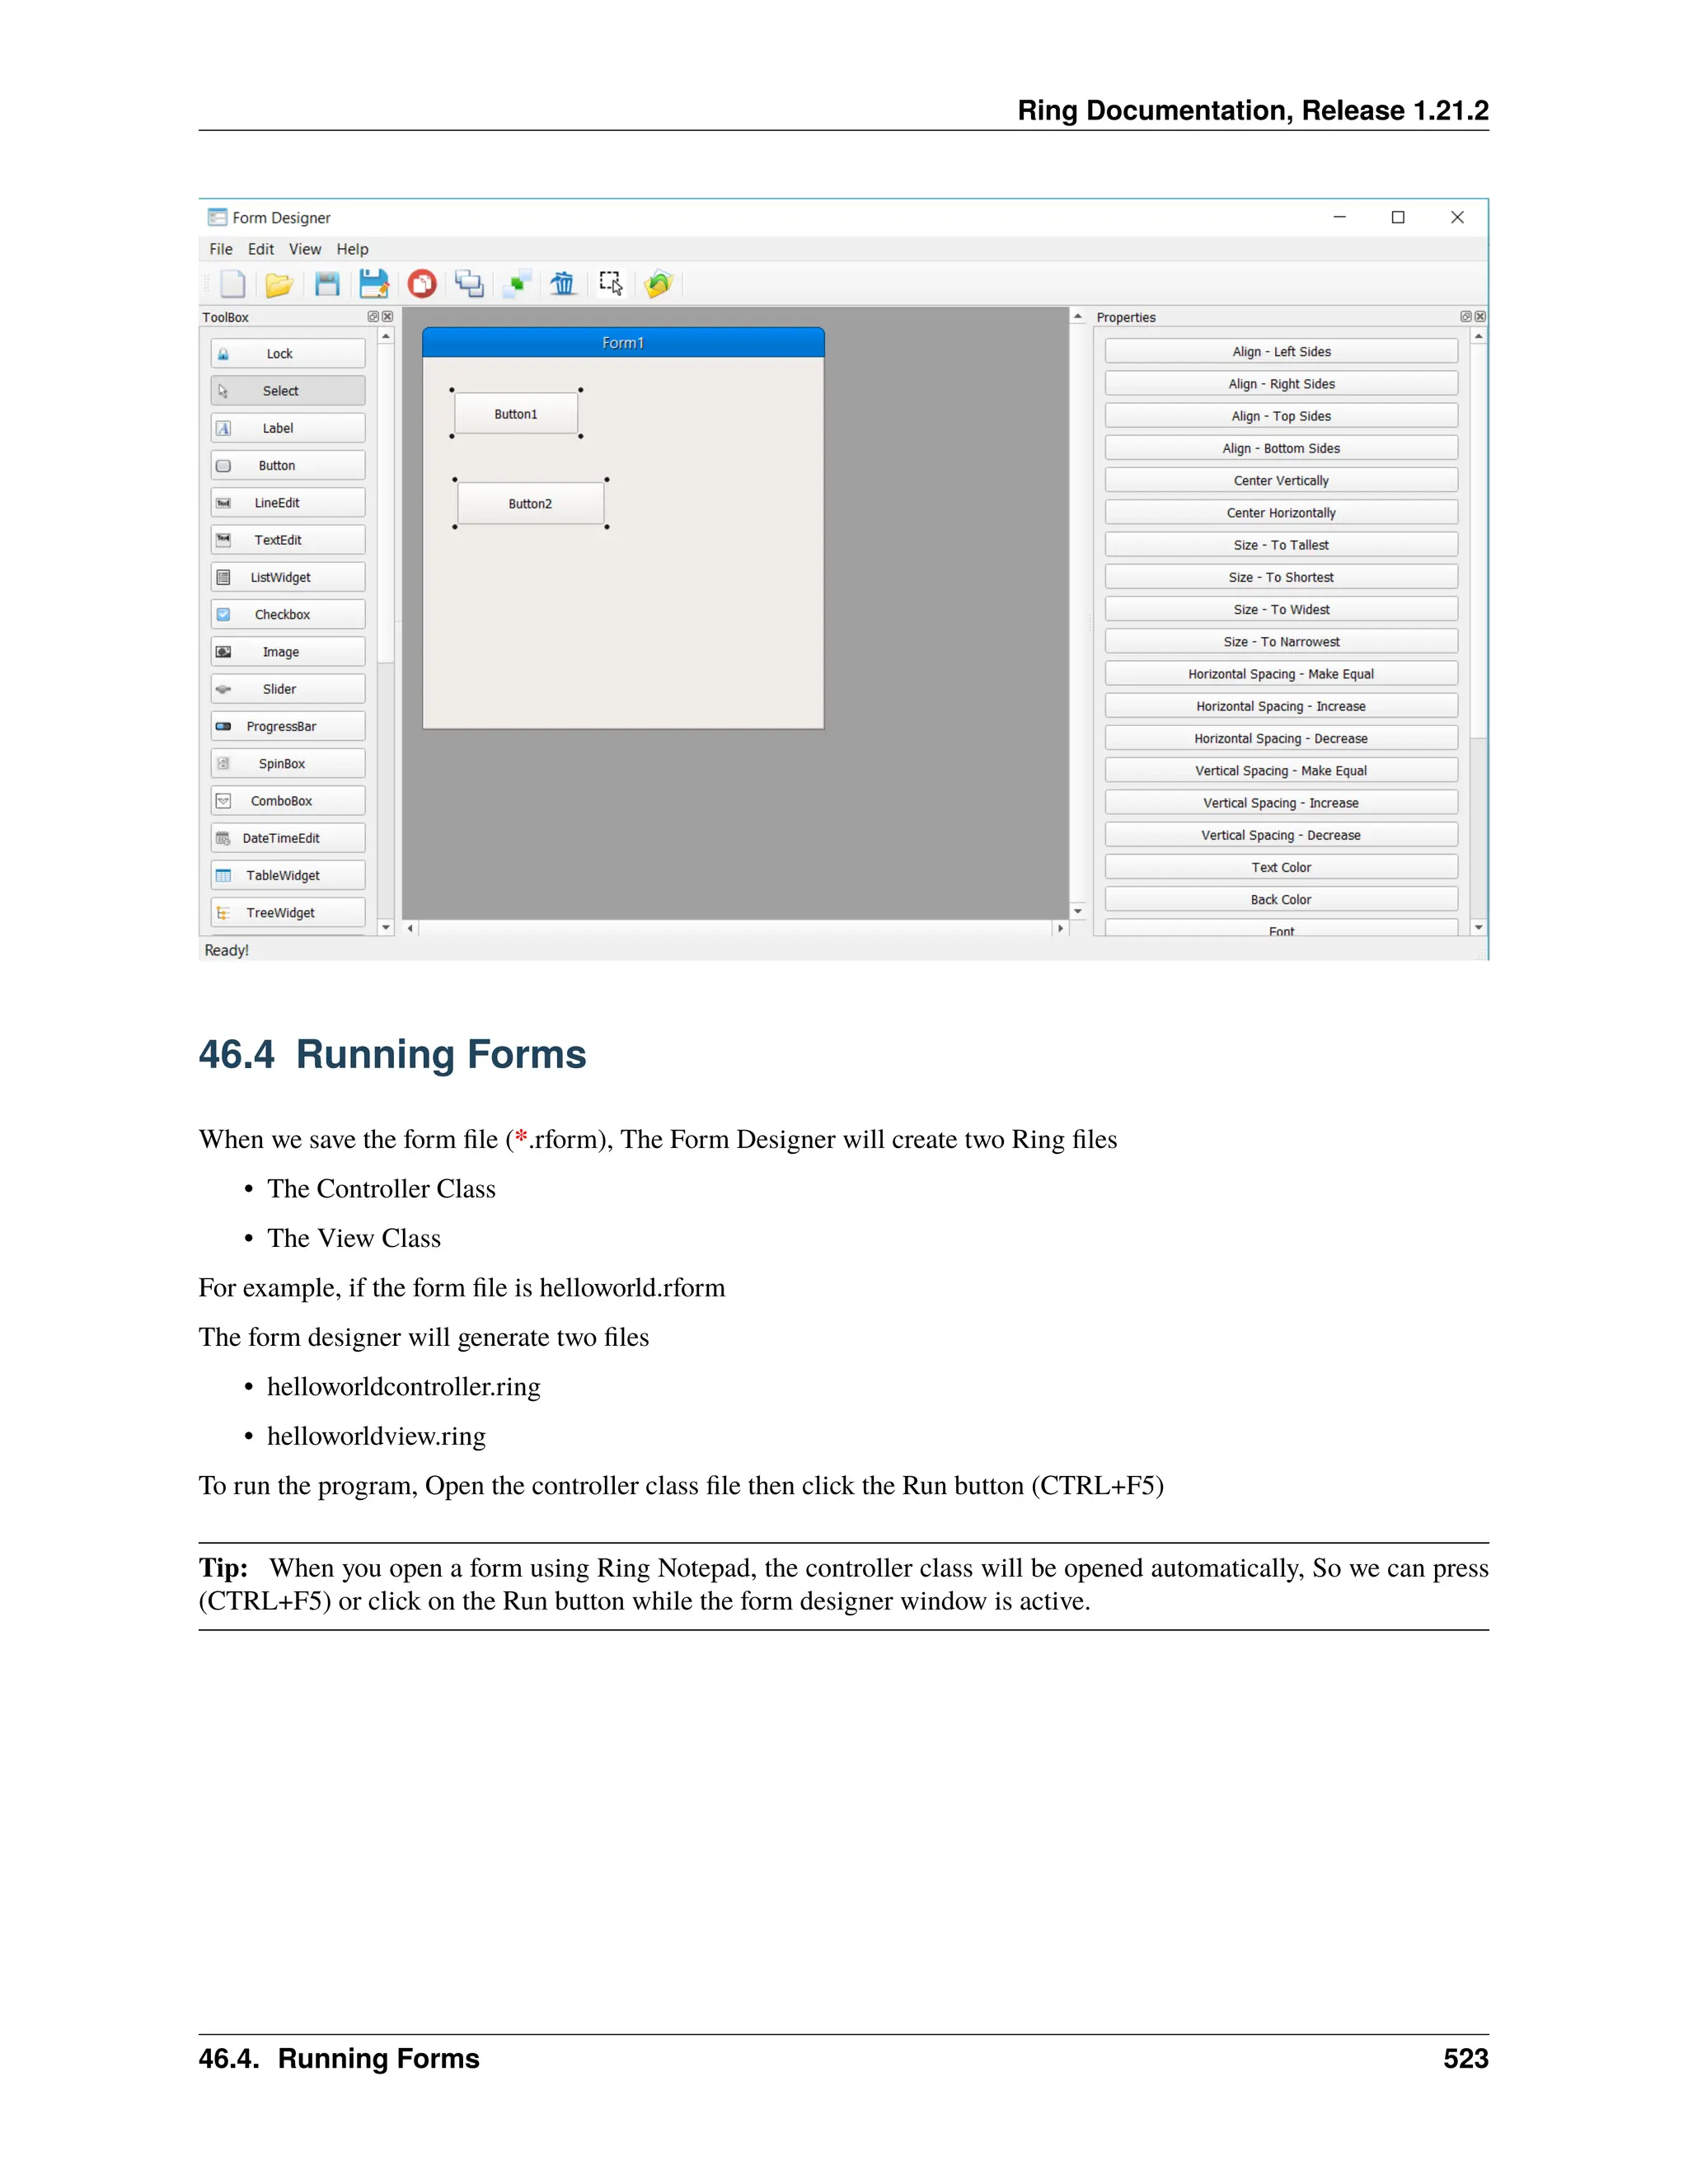
Task: Click the red Duplicate toolbar icon
Action: 422,284
